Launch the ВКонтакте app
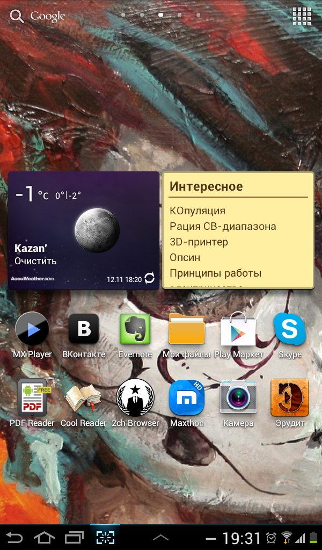 point(84,329)
